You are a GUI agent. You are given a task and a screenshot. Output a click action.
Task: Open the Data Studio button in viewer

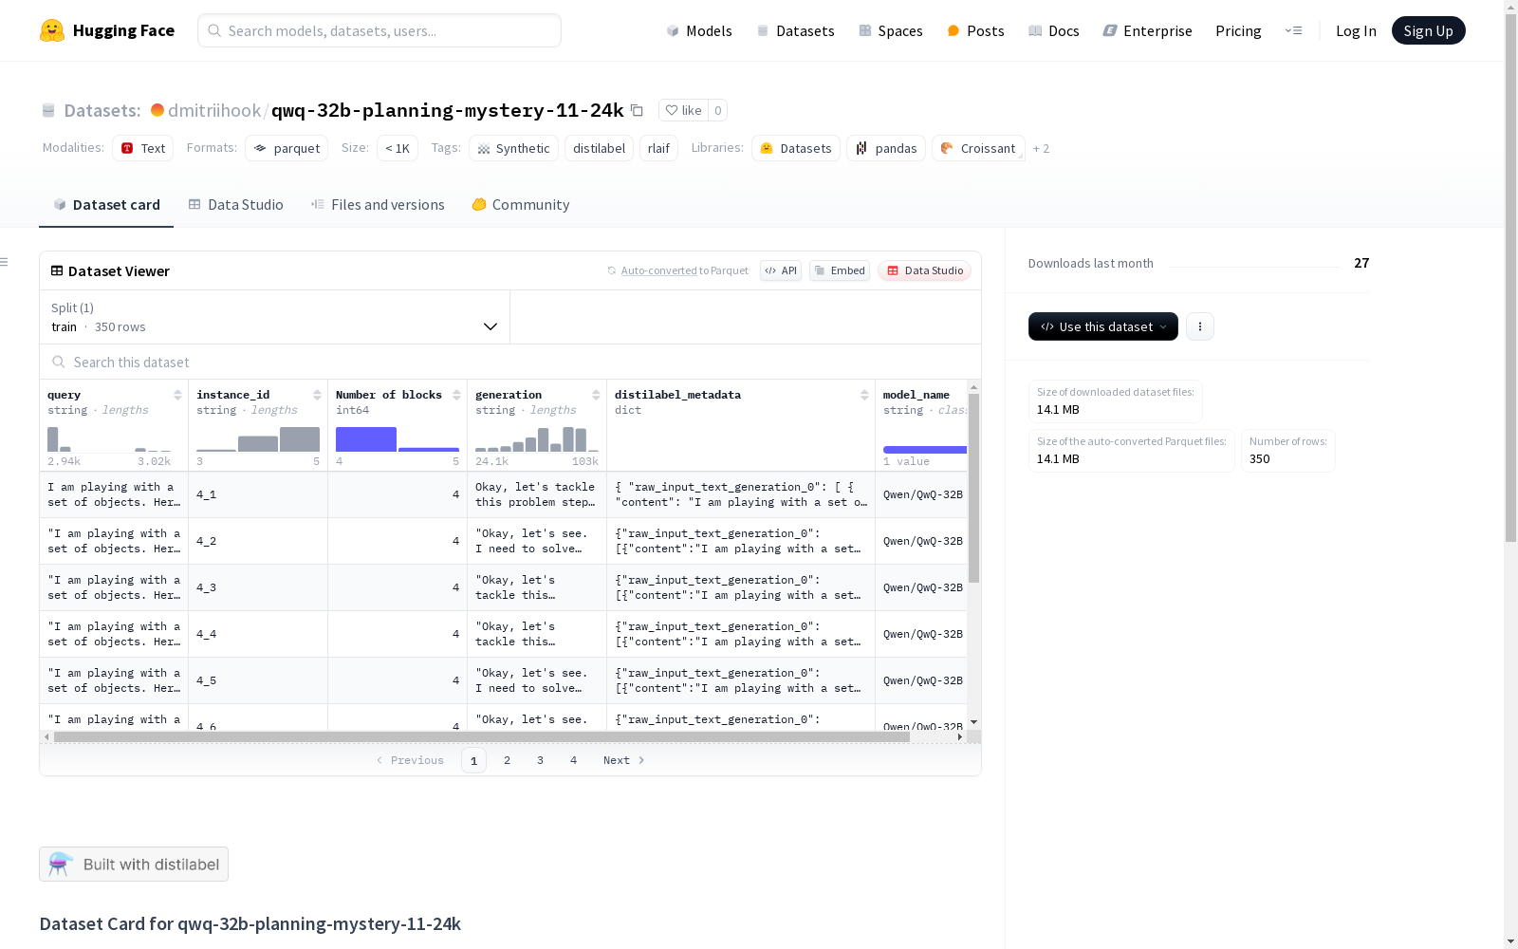[x=925, y=270]
